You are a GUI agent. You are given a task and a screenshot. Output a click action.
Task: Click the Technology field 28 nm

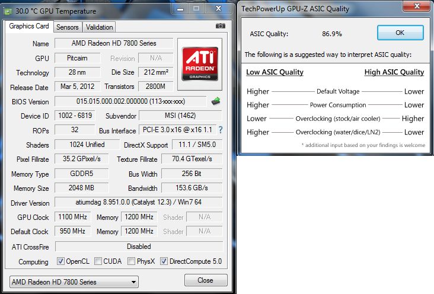coord(77,72)
